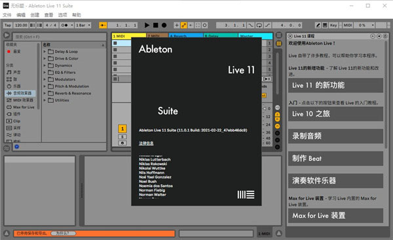The height and width of the screenshot is (240, 393).
Task: Toggle the computer MIDI keyboard icon
Action: click(x=325, y=25)
